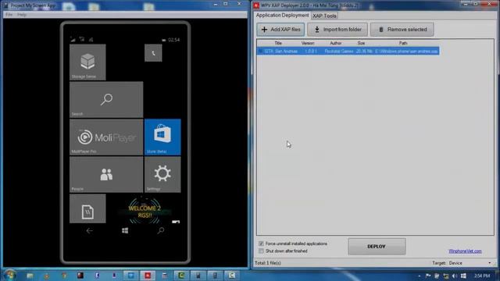This screenshot has width=500, height=281.
Task: Open the People tile
Action: point(106,174)
